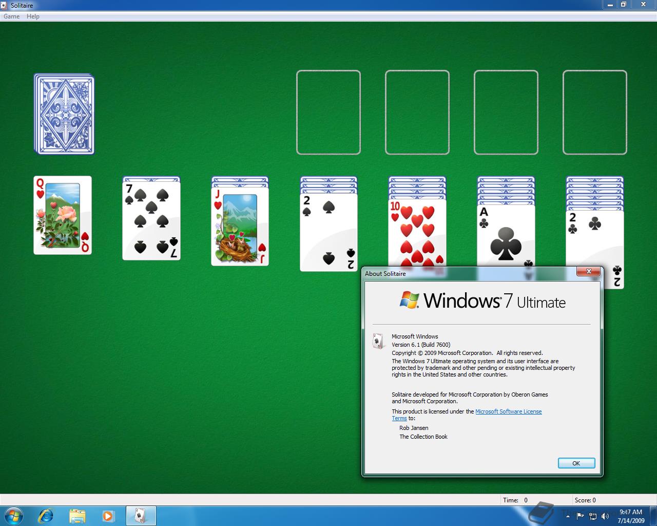
Task: Click the Windows 7 Ultimate logo
Action: pyautogui.click(x=482, y=300)
